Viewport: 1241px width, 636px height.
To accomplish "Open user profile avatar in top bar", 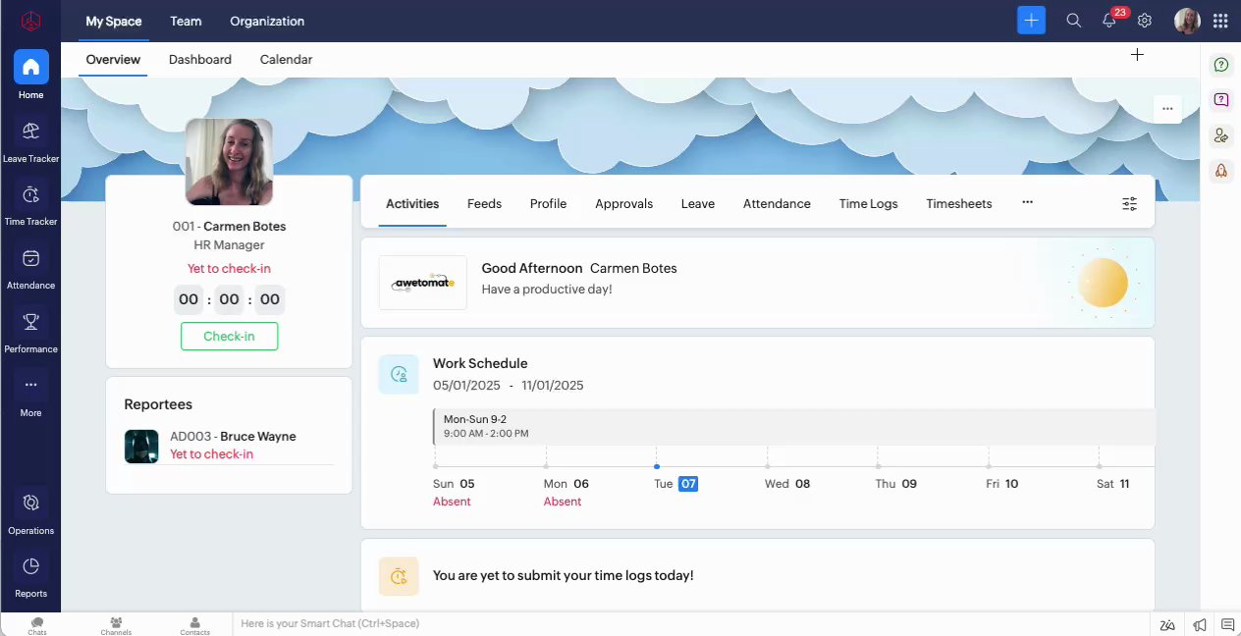I will 1187,21.
